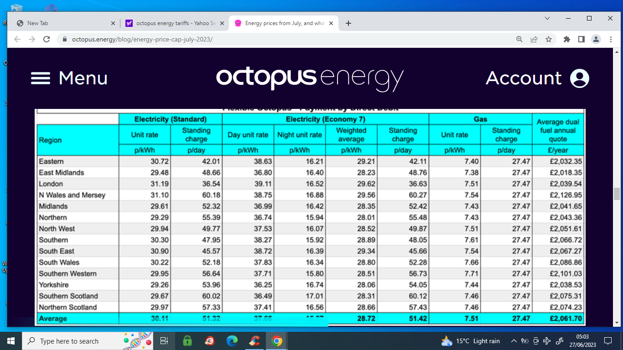Open the red swirl app on taskbar
623x350 pixels.
pos(210,341)
